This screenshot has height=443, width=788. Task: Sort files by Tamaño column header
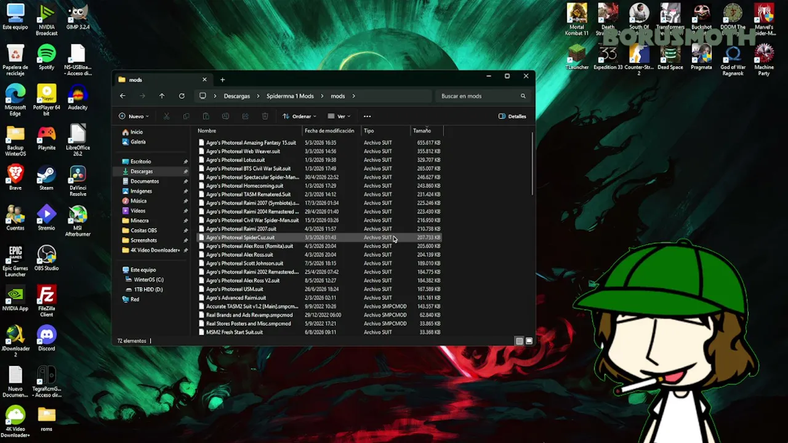click(427, 130)
